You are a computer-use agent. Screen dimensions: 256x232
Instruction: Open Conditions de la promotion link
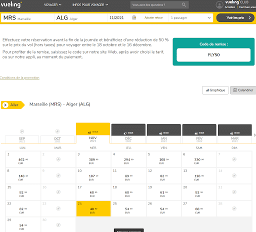[x=19, y=77]
